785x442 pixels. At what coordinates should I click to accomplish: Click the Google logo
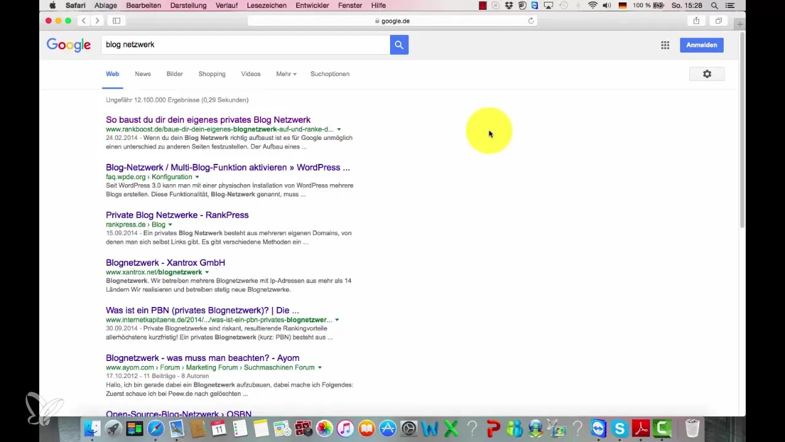(69, 45)
